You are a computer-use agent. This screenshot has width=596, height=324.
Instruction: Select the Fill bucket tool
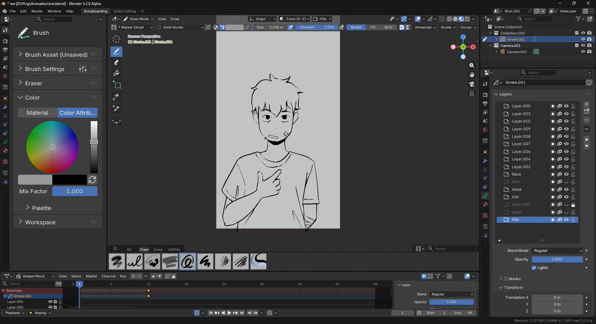(x=116, y=73)
